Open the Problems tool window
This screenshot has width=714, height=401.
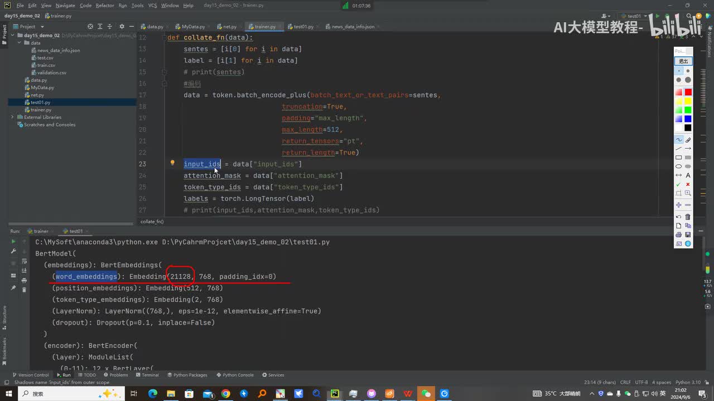(115, 375)
